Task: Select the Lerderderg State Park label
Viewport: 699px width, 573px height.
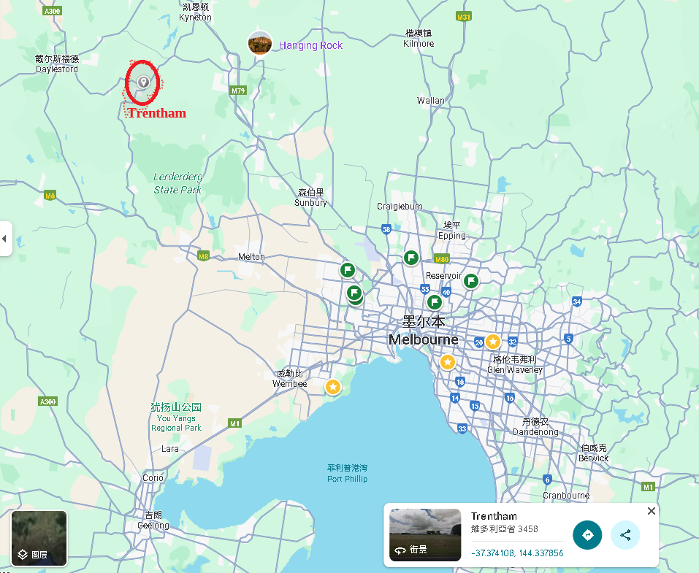Action: tap(177, 183)
